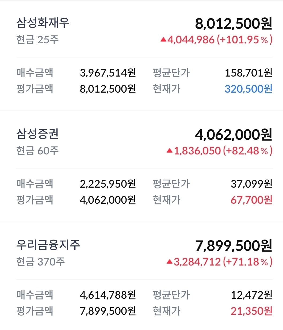Open the 삼성화재우 stock holding
Screen dimensions: 283x330
pos(43,23)
